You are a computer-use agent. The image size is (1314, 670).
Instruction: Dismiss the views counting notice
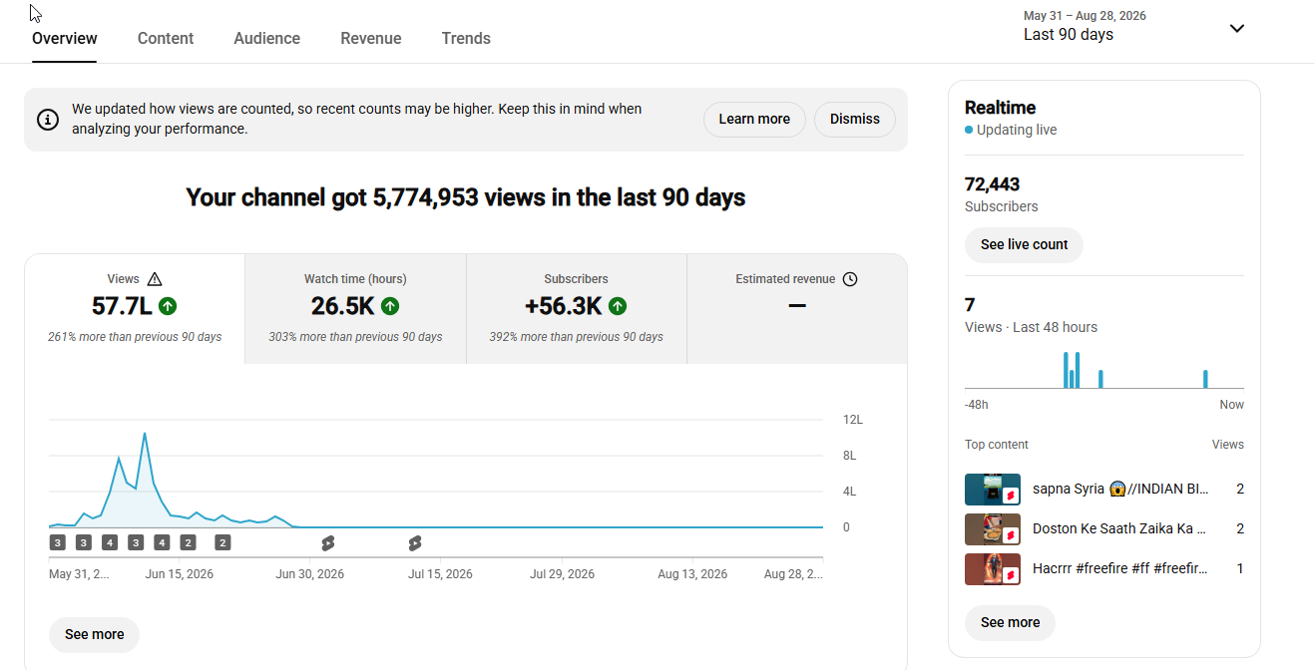click(x=855, y=120)
